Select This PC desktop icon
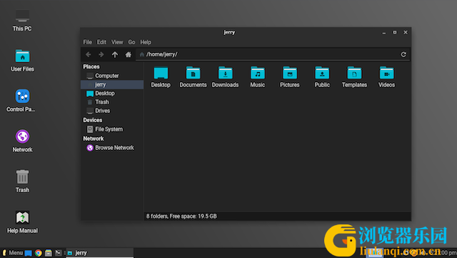 click(22, 21)
